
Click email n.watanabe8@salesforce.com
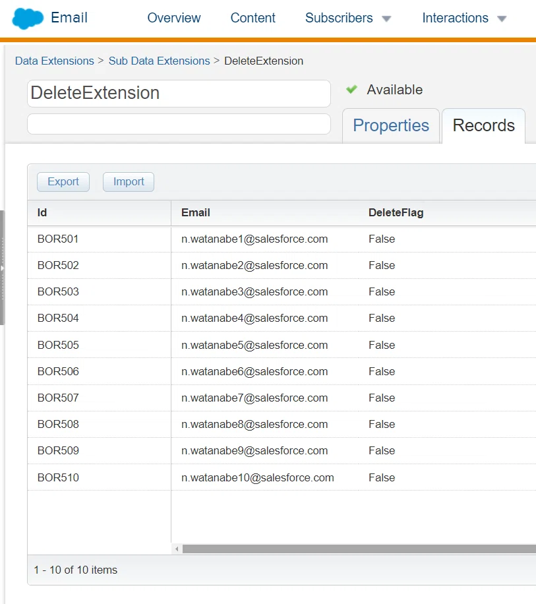coord(254,425)
